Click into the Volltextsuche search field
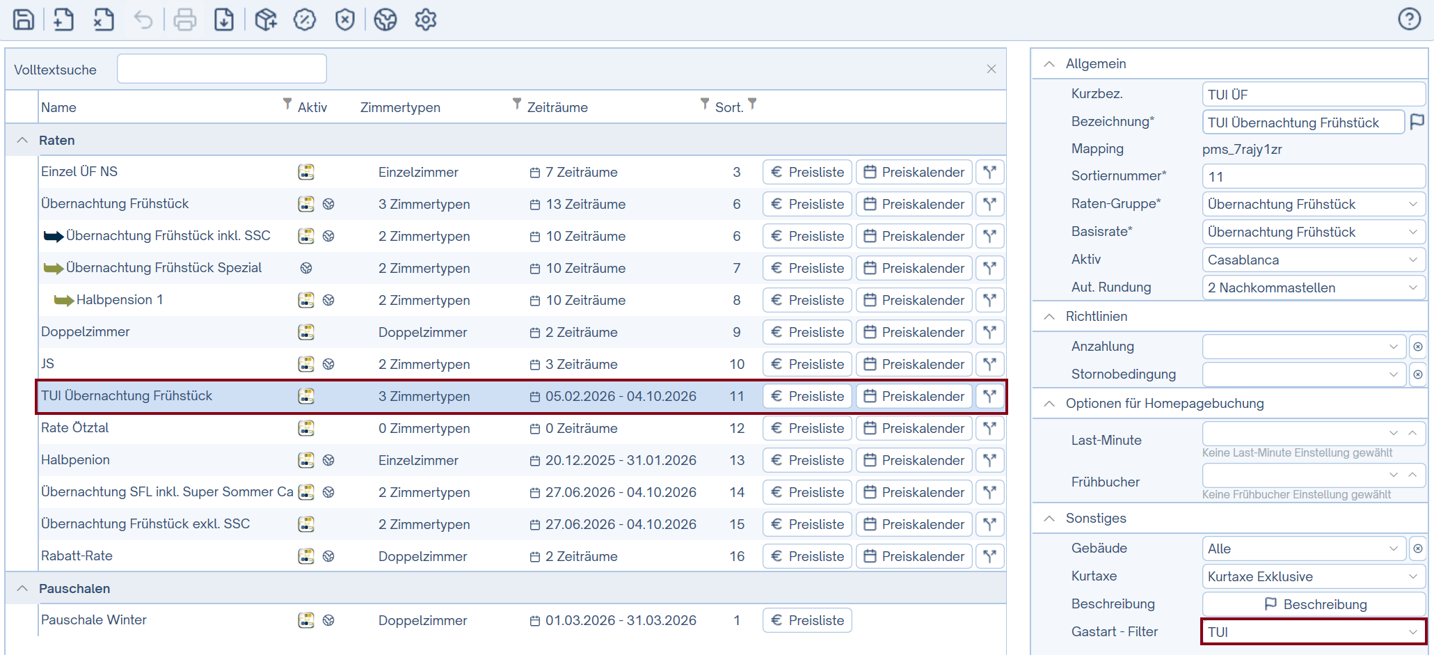The width and height of the screenshot is (1434, 655). [x=222, y=69]
